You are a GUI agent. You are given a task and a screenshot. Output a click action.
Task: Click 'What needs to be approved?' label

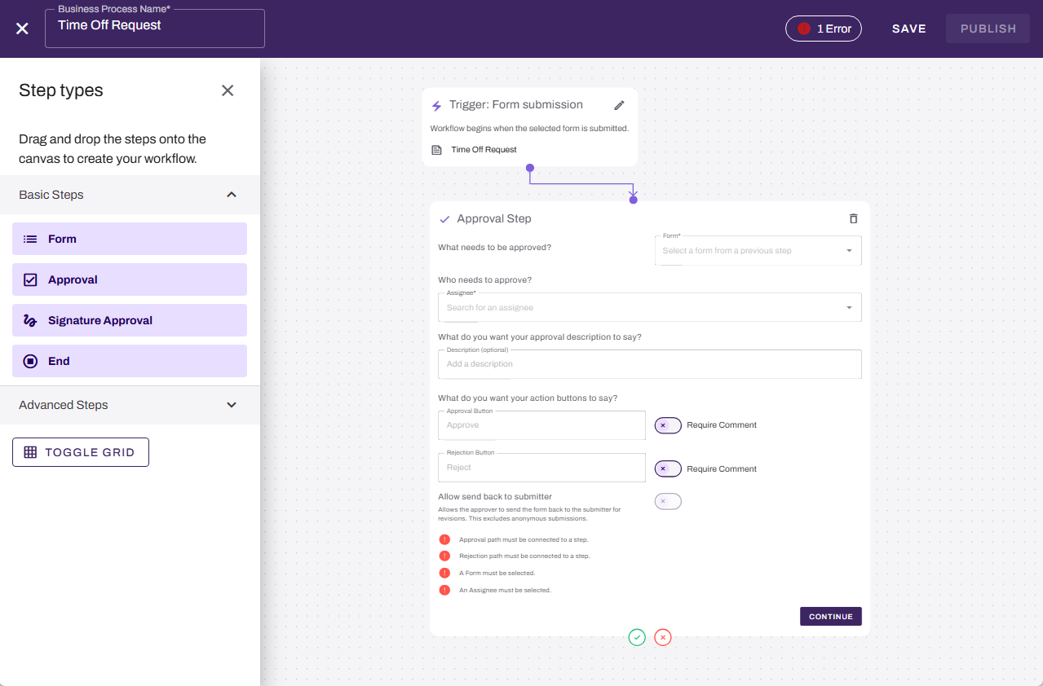[494, 247]
